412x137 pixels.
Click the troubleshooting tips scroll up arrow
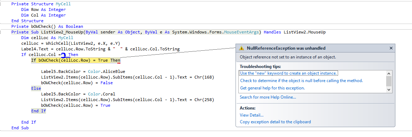[389, 73]
